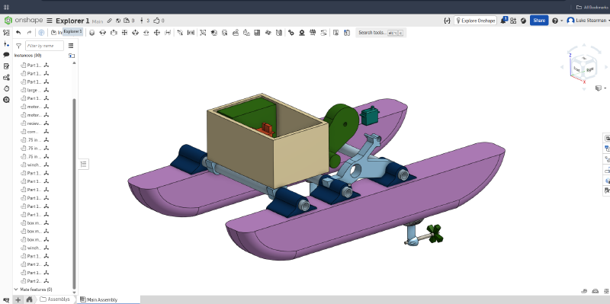This screenshot has height=304, width=610.
Task: Open the stopwatch icon in left sidebar
Action: [x=6, y=88]
